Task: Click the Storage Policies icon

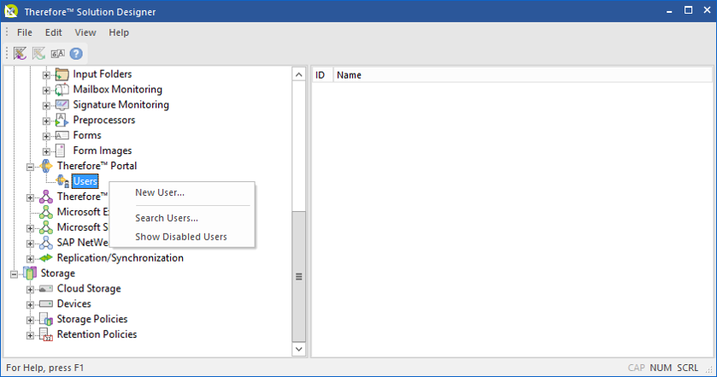Action: 46,320
